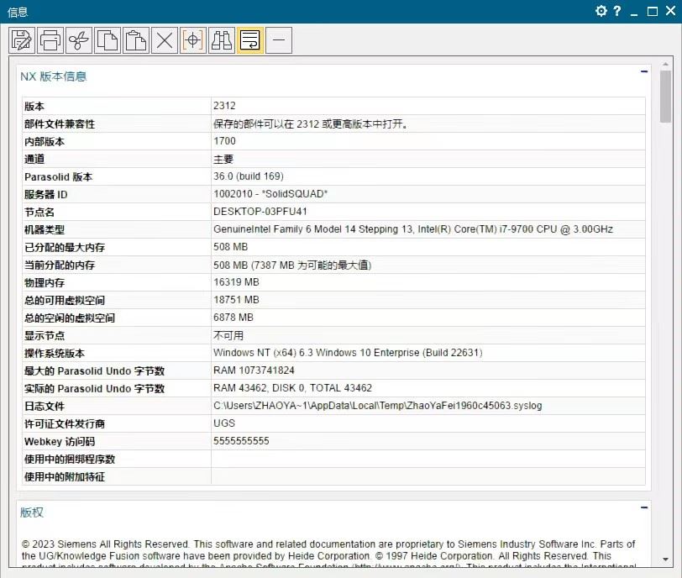Screen dimensions: 682x578
Task: Click the NX 版本信息 heading
Action: 54,76
